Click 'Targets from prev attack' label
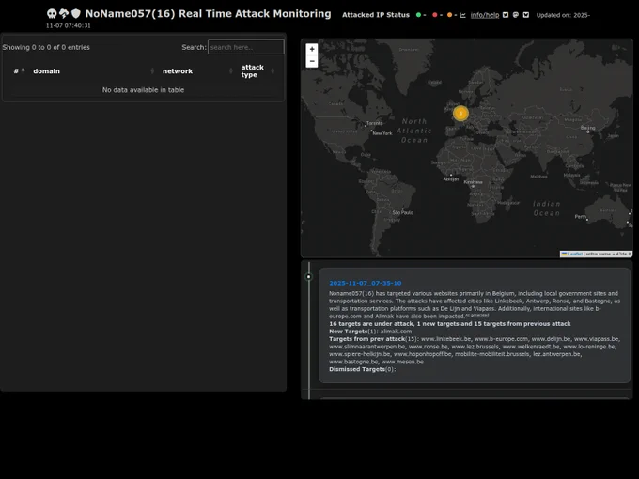Screen dimensions: 639x479 [x=367, y=339]
